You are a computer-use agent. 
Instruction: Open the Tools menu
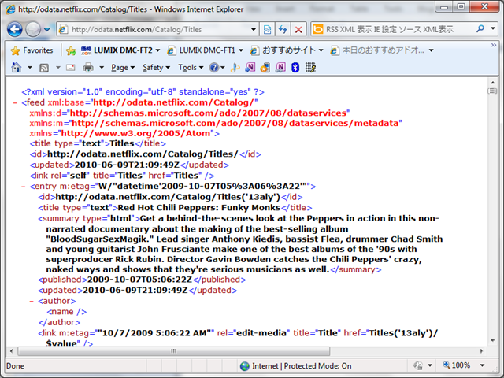[191, 68]
